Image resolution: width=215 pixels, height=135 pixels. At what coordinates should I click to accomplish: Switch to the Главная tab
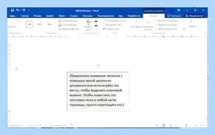point(25,16)
